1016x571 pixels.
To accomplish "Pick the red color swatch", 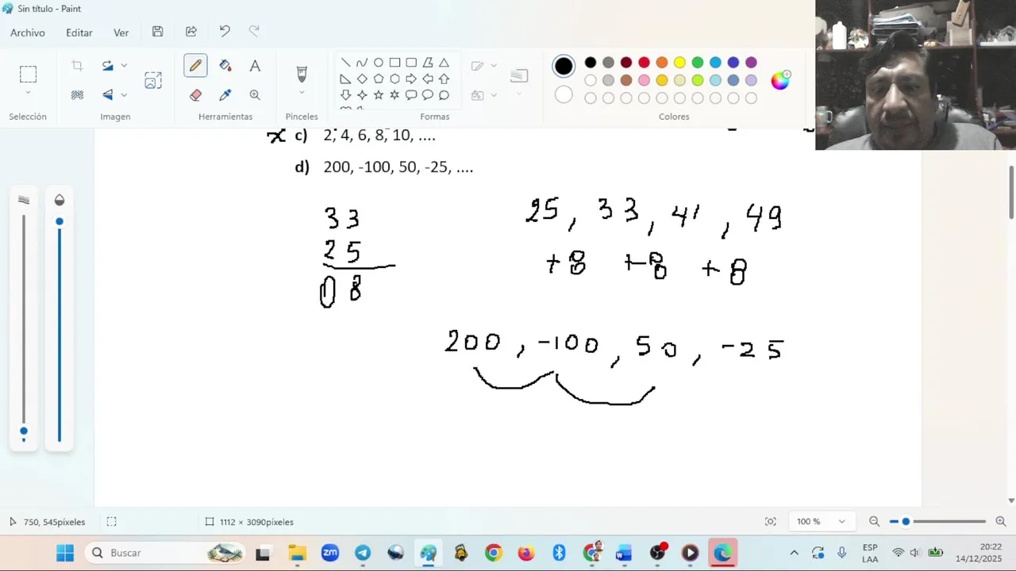I will click(644, 63).
